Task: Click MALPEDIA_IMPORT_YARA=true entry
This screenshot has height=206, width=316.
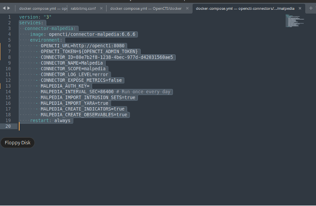Action: (74, 103)
